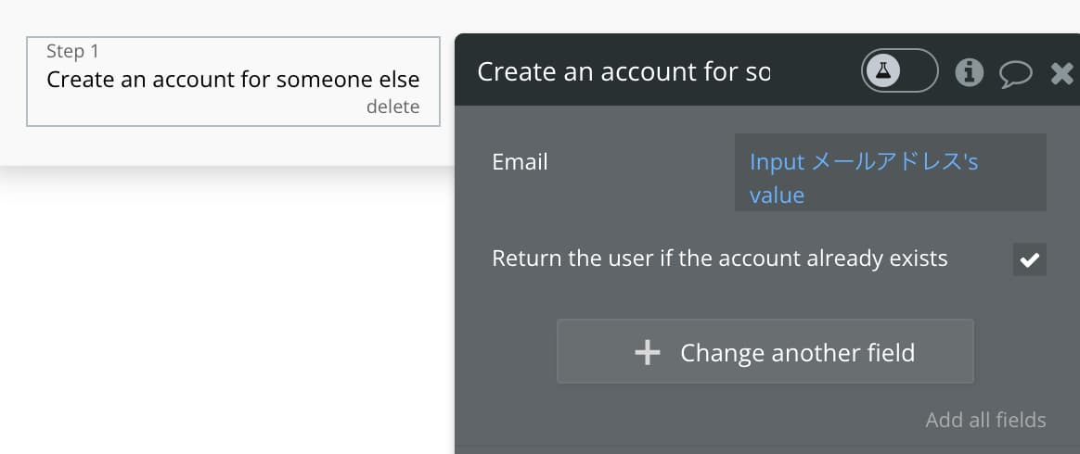Click the plus icon beside Change another field
This screenshot has height=454, width=1080.
tap(648, 353)
